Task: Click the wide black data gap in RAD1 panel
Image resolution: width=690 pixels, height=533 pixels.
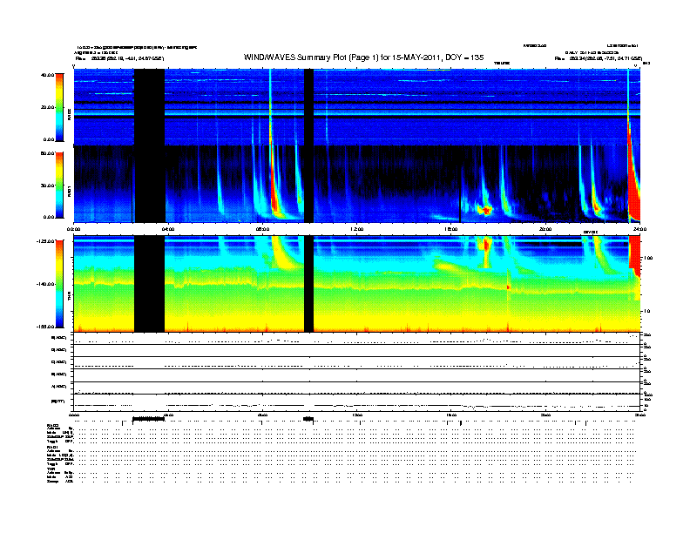Action: tap(150, 184)
